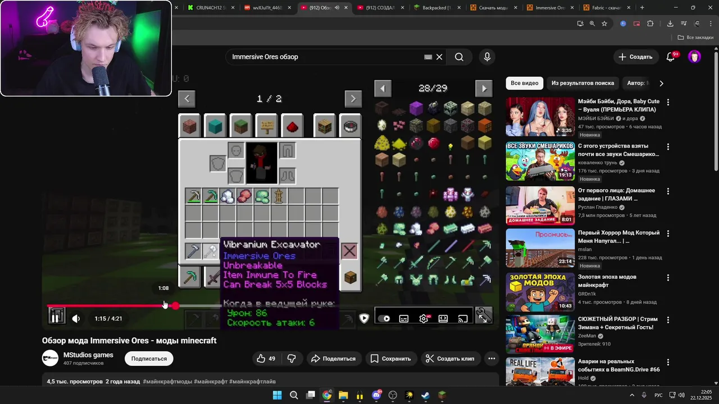Viewport: 719px width, 404px height.
Task: Open Steam from the taskbar
Action: pyautogui.click(x=425, y=395)
